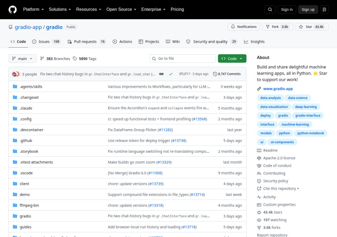Open the Apache-2.0 license link
This screenshot has width=337, height=237.
tap(276, 158)
